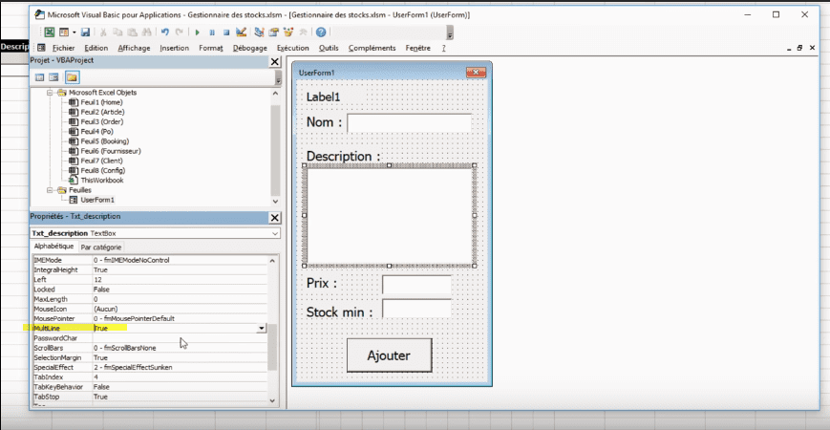The width and height of the screenshot is (830, 430).
Task: Click the Nom text input field
Action: [x=409, y=123]
